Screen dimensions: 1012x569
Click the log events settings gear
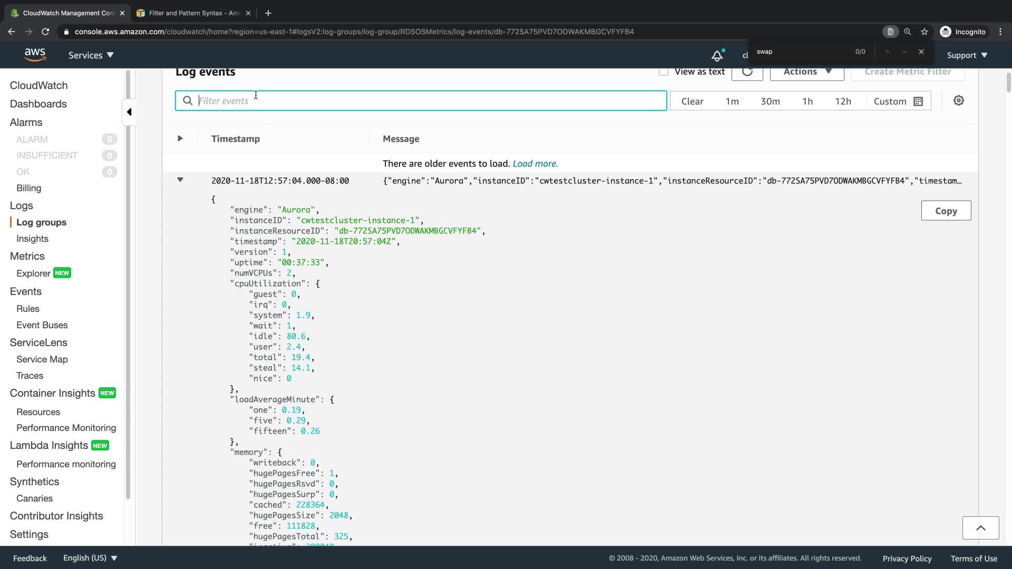coord(958,101)
